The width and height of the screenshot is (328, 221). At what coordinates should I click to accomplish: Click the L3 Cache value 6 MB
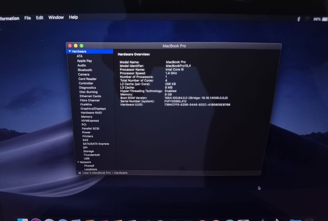click(168, 87)
